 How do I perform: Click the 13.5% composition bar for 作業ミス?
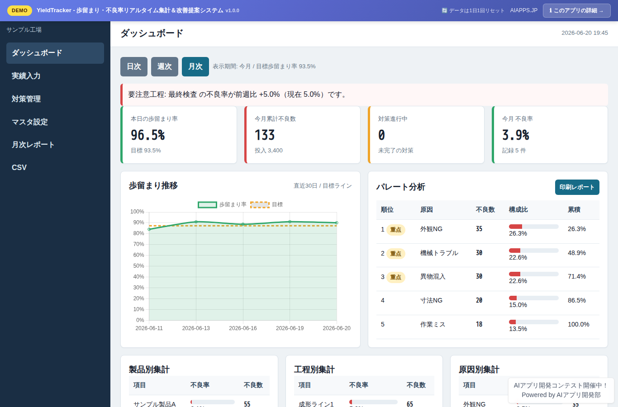tap(534, 322)
